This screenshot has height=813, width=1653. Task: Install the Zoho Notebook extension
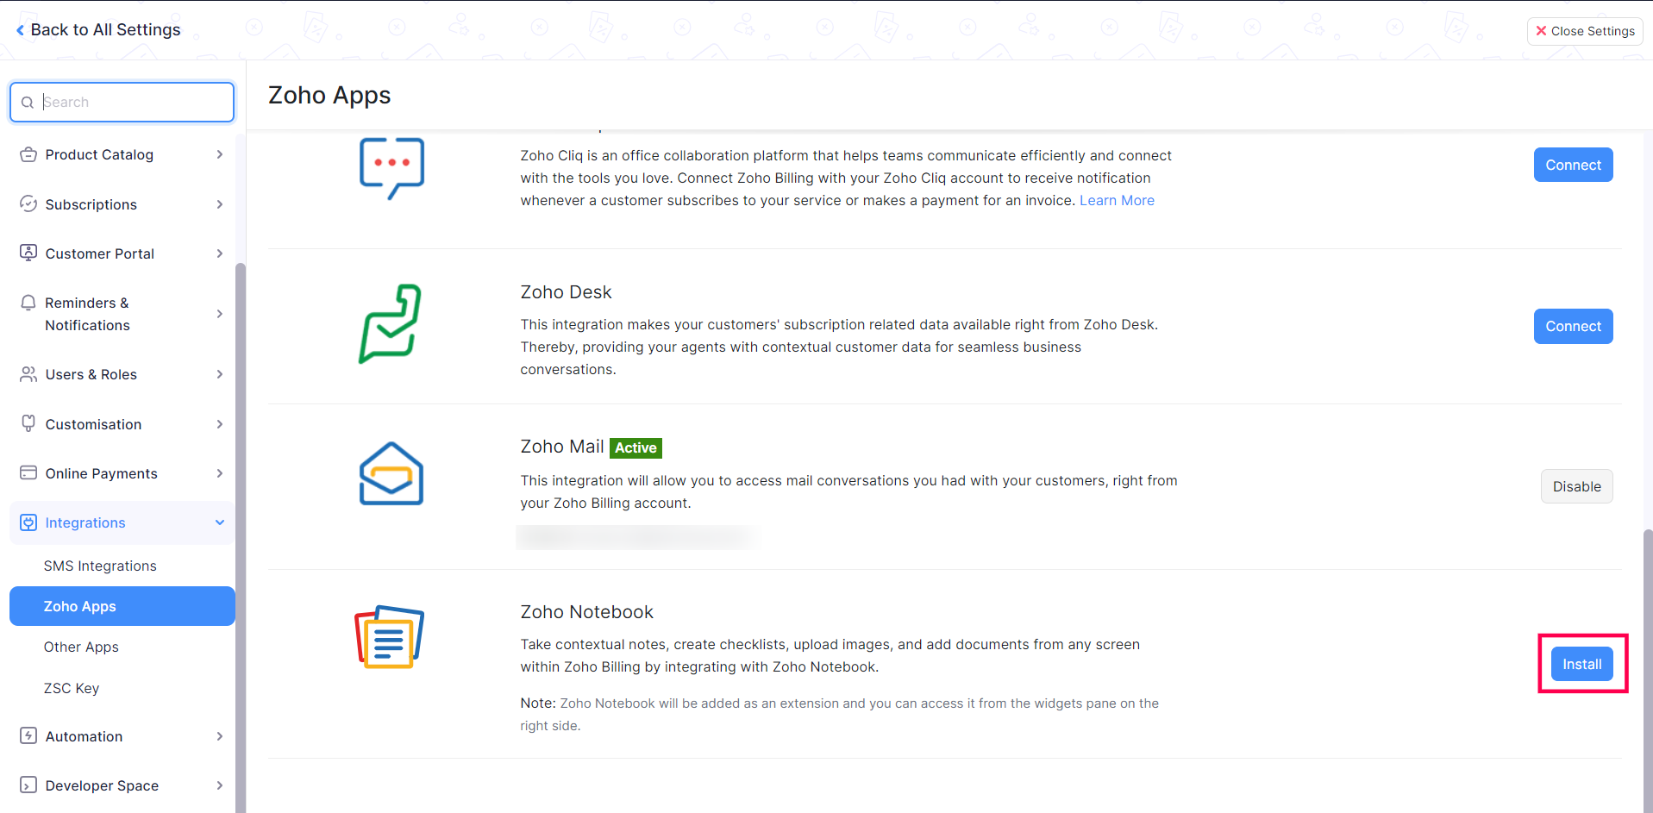1581,664
